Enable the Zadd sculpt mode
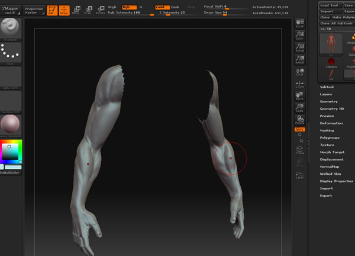355x256 pixels. point(162,7)
